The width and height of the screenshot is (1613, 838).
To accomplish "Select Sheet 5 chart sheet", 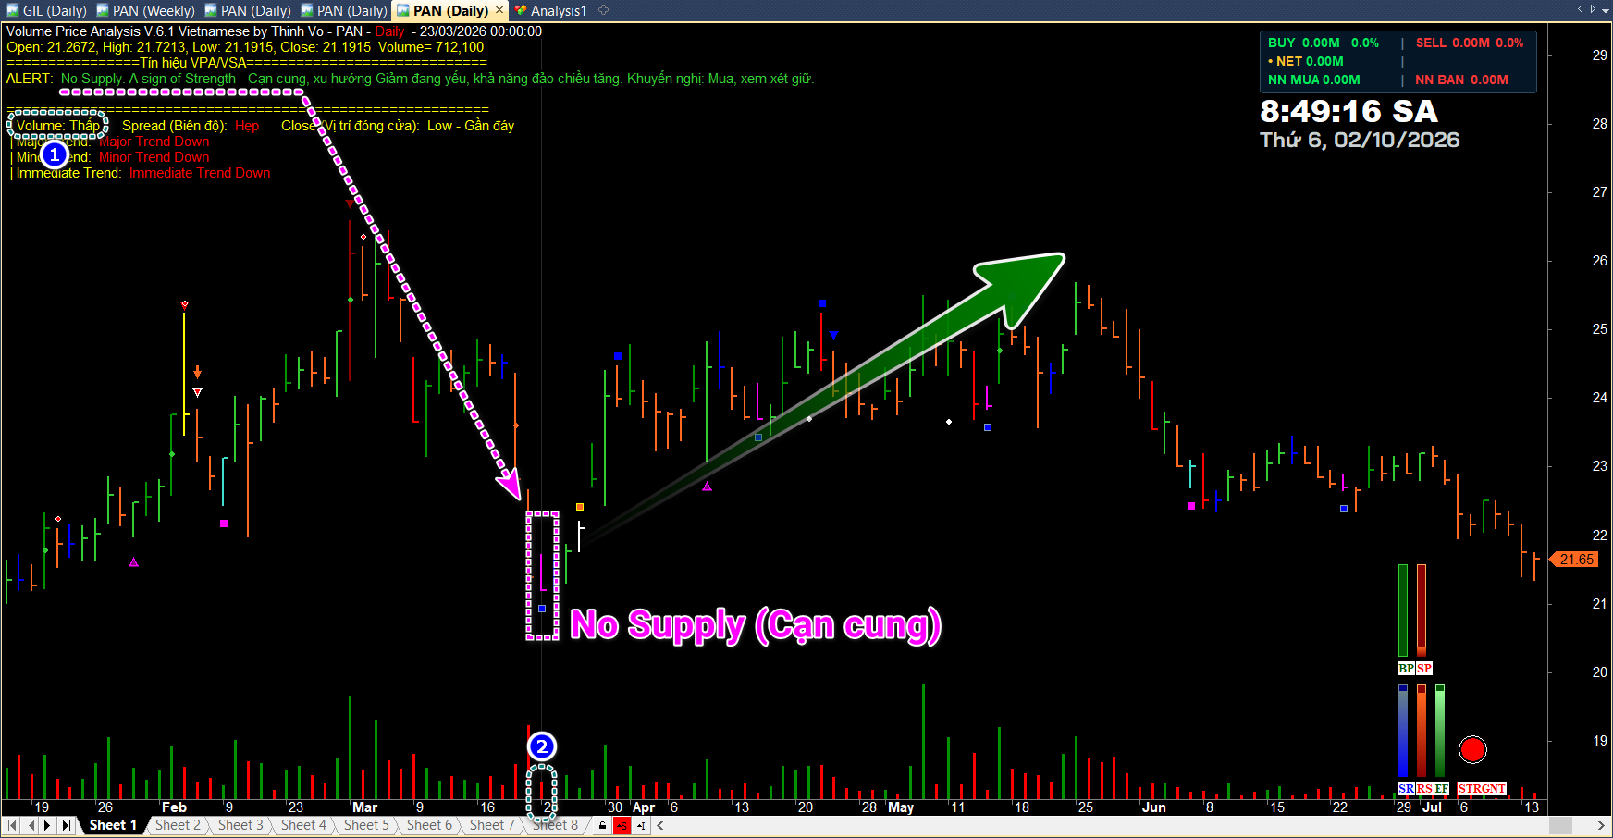I will (x=366, y=825).
